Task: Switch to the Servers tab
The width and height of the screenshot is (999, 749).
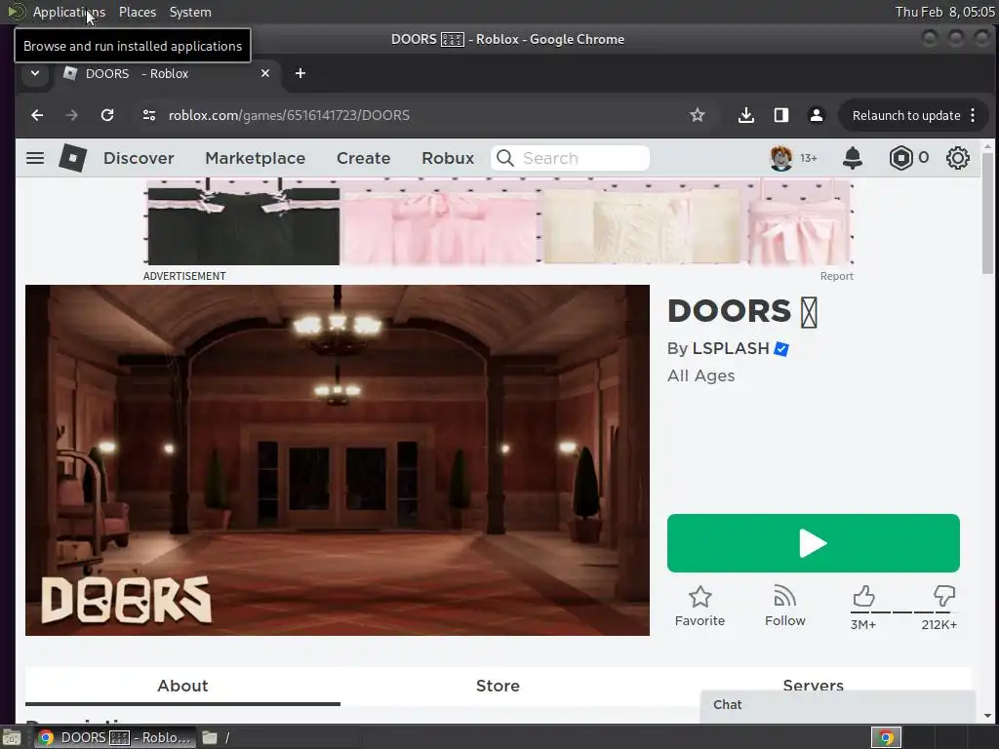Action: click(x=813, y=686)
